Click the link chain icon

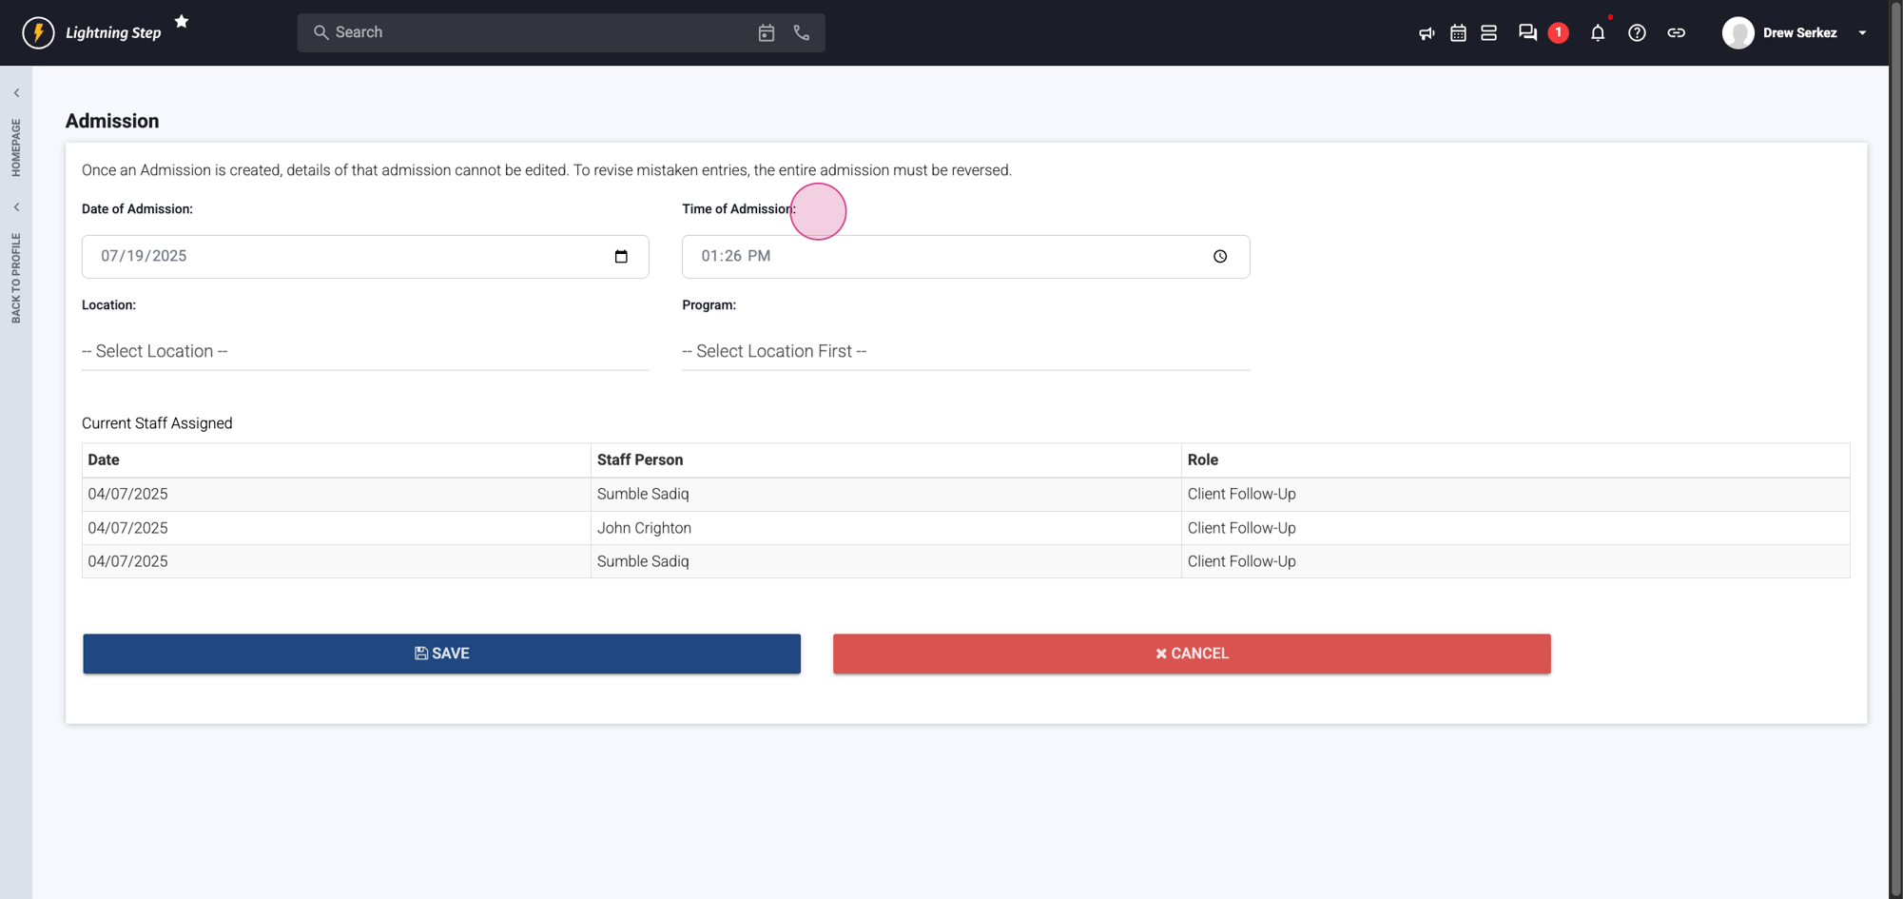[1676, 33]
